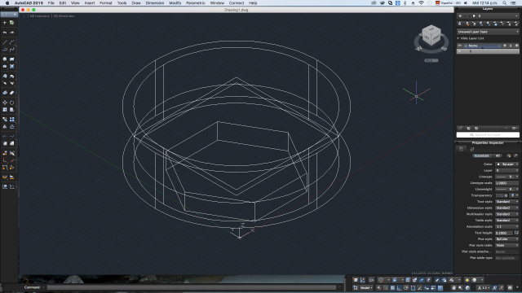Toggle Dynamic Input in status bar
Screen dimensions: 522x293
pos(427,287)
